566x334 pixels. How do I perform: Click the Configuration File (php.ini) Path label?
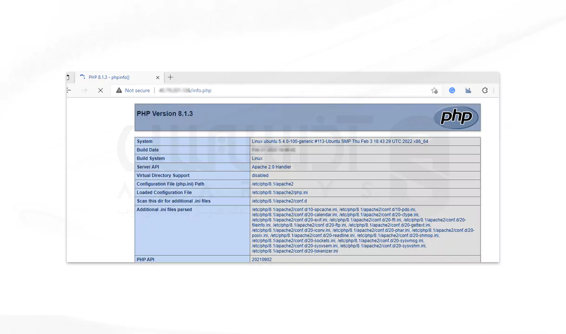tap(170, 184)
